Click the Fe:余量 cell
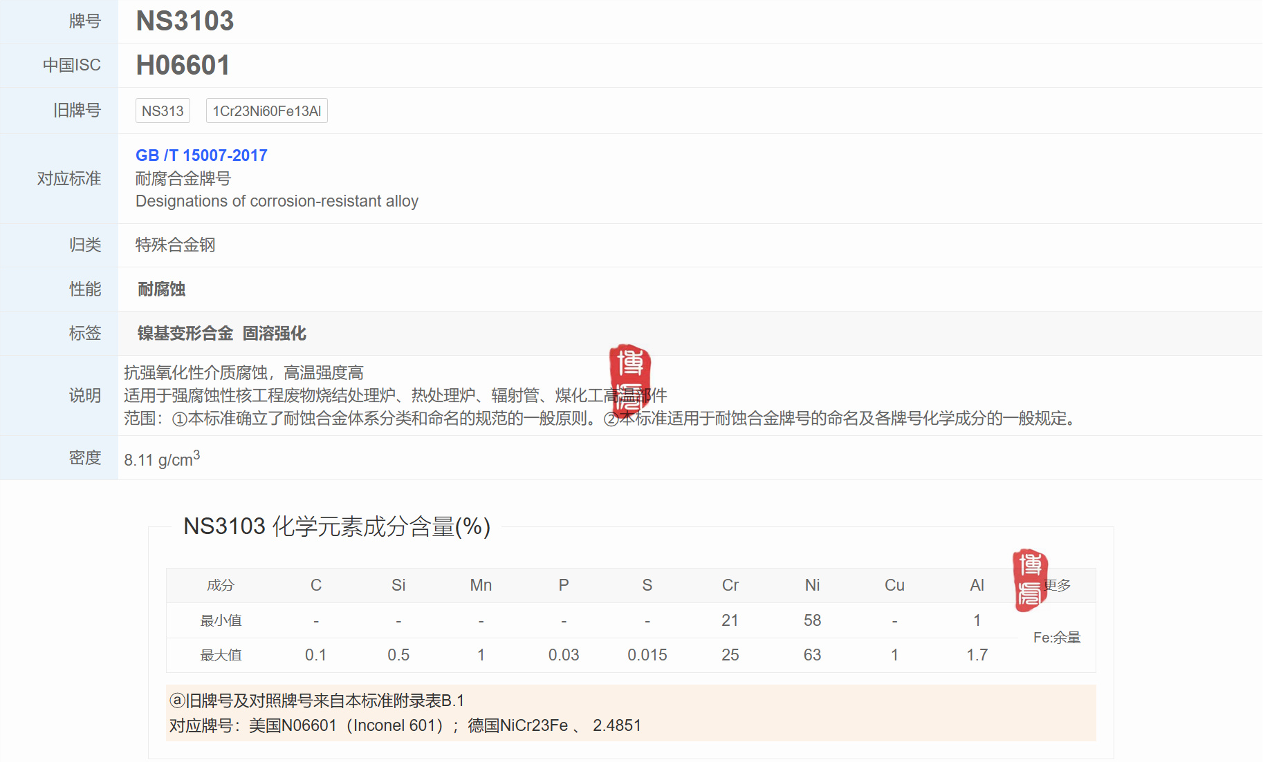This screenshot has width=1263, height=762. pyautogui.click(x=1056, y=638)
